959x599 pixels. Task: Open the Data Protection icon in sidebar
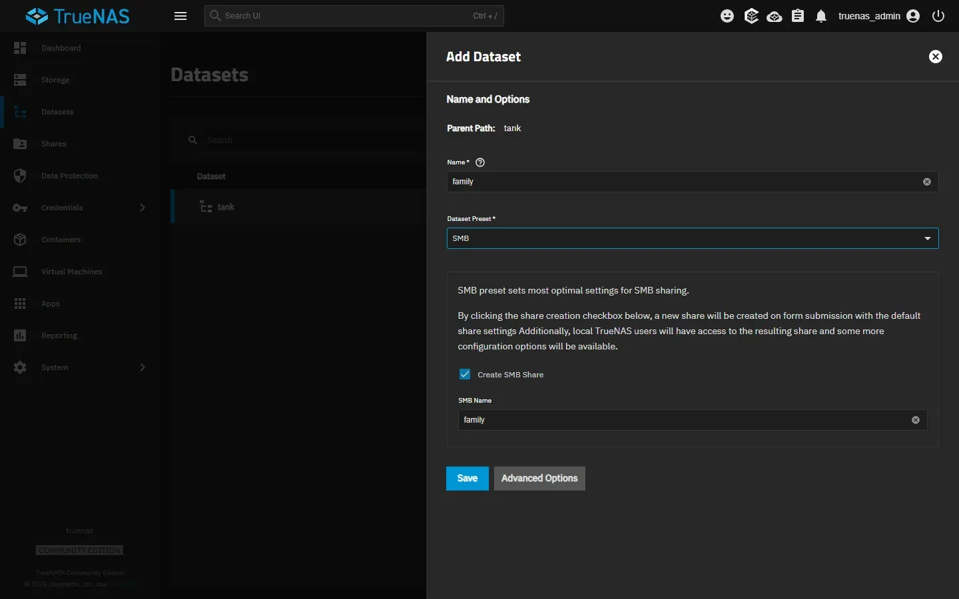click(20, 176)
